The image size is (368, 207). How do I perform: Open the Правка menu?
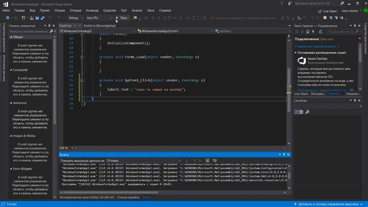(x=19, y=10)
